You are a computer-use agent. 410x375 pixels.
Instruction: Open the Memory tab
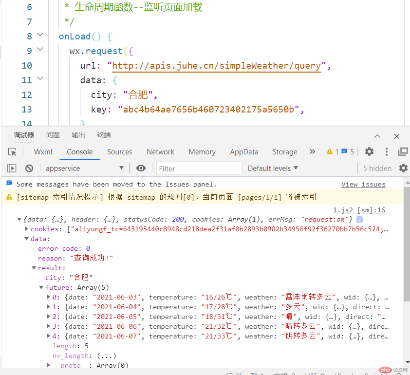point(202,151)
